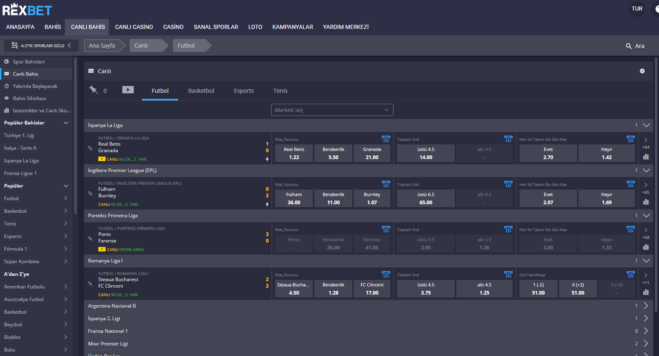
Task: Open the Marketi seç dropdown
Action: click(x=332, y=110)
